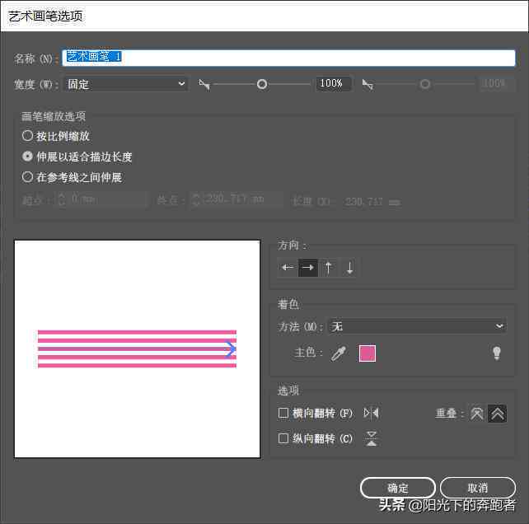The image size is (529, 524).
Task: Click the minimum width slider handle
Action: [x=262, y=84]
